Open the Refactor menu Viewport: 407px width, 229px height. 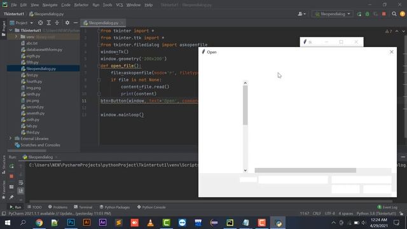click(81, 5)
